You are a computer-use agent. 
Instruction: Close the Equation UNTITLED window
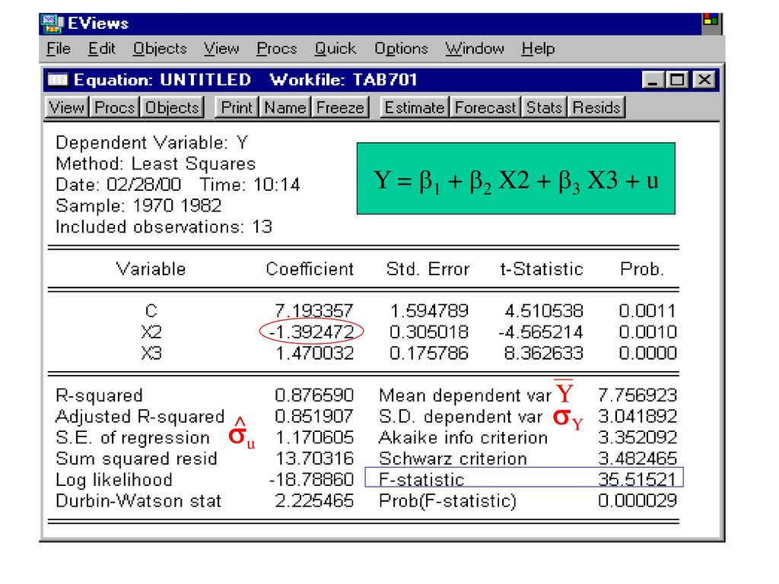click(704, 80)
